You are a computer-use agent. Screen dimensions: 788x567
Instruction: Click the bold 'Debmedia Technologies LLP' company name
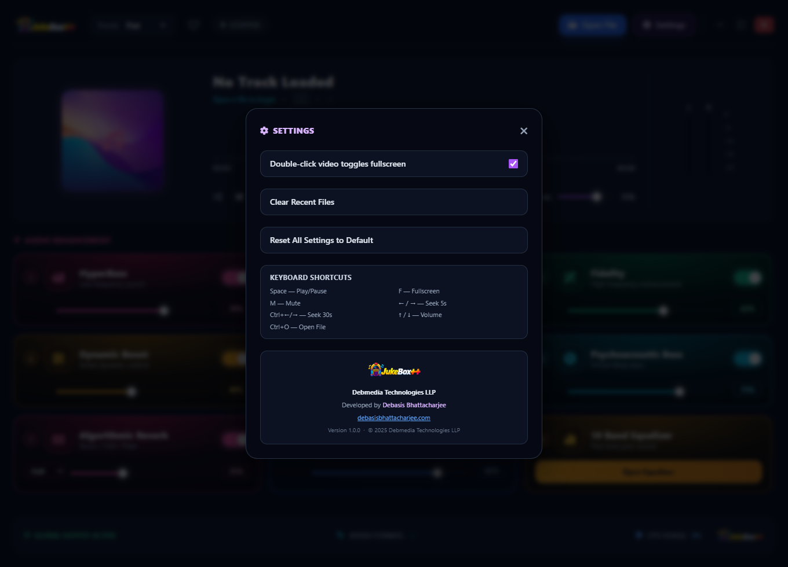tap(394, 392)
